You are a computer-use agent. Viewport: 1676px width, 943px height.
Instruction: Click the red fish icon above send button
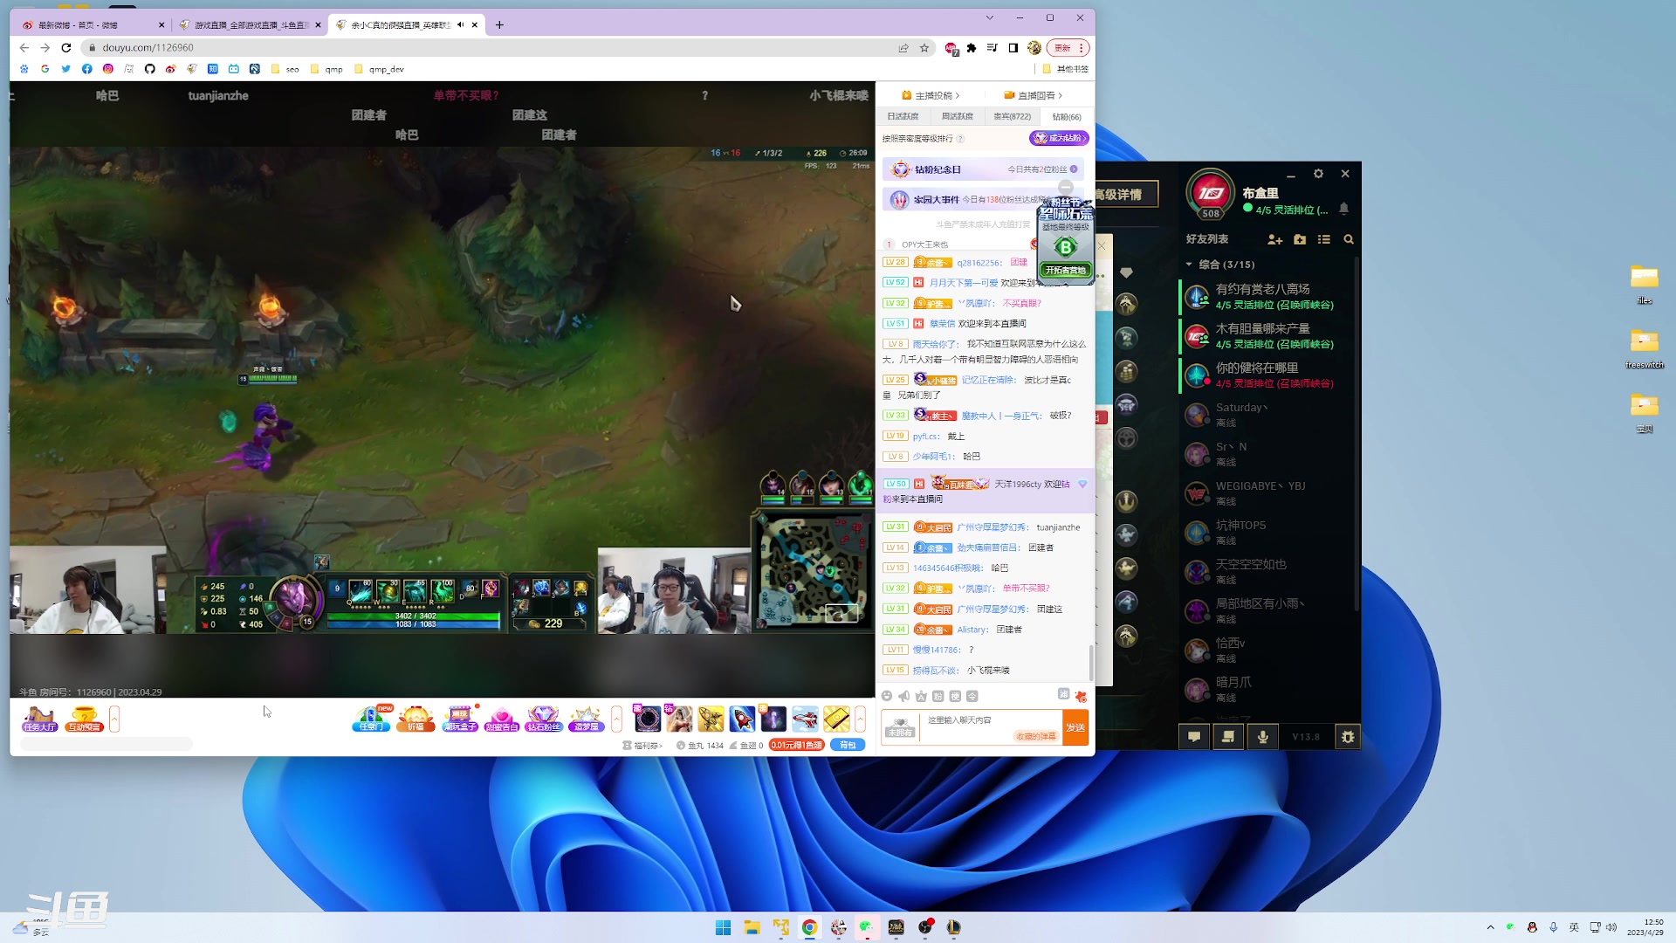pos(1081,696)
